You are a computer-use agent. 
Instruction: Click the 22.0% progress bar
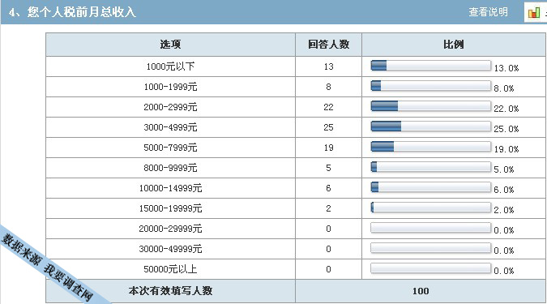point(431,105)
